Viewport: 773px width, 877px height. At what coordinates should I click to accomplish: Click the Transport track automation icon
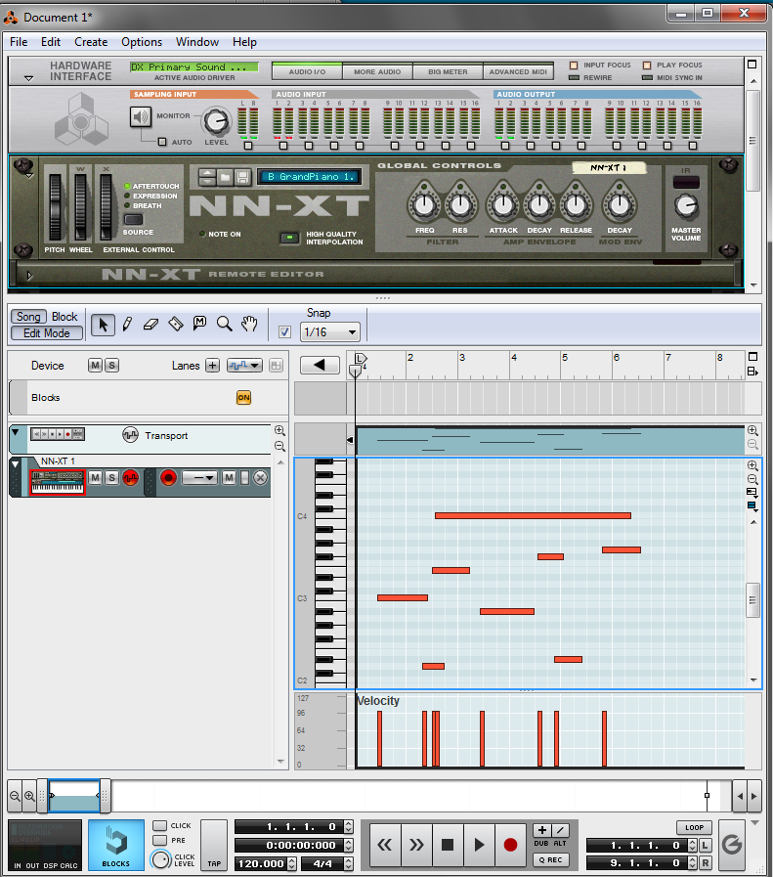click(x=130, y=435)
